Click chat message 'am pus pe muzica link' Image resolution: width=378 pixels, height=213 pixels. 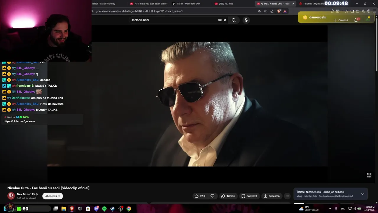[x=47, y=98]
